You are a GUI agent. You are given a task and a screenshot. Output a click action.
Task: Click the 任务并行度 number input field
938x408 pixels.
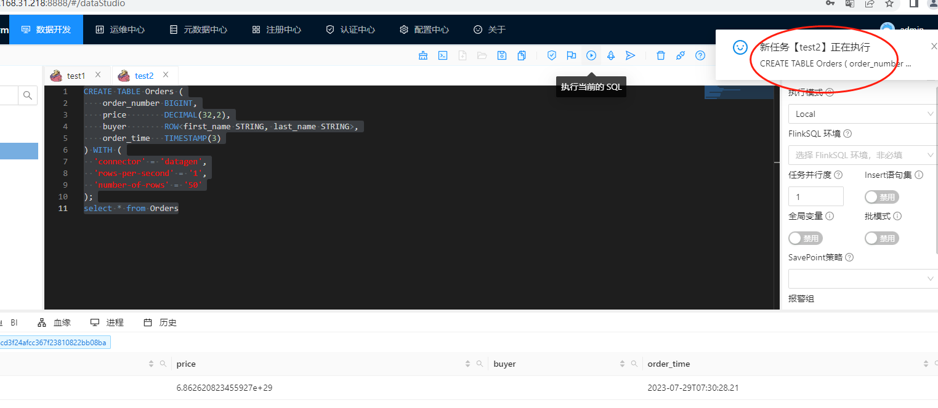click(x=815, y=197)
